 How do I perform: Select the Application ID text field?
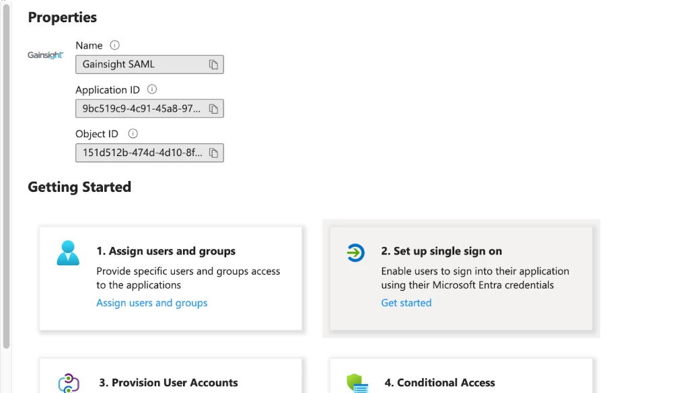(149, 109)
